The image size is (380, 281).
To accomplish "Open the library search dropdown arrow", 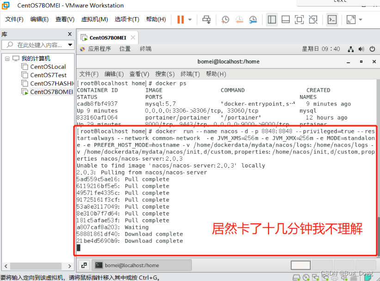I will click(x=70, y=45).
